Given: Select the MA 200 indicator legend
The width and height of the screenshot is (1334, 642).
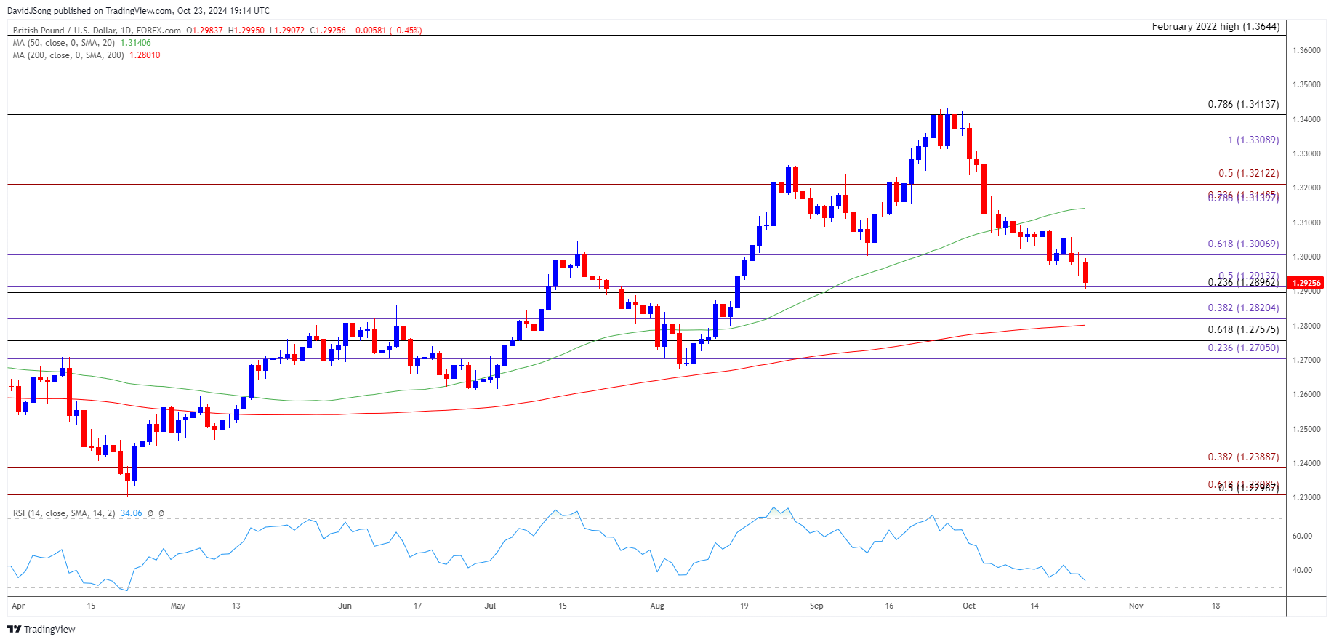Looking at the screenshot, I should pyautogui.click(x=68, y=55).
